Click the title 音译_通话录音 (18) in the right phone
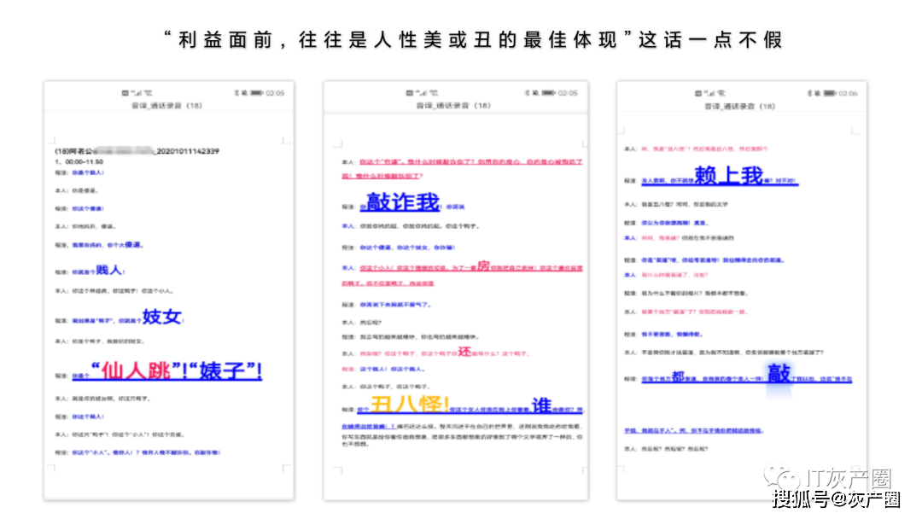 point(739,107)
